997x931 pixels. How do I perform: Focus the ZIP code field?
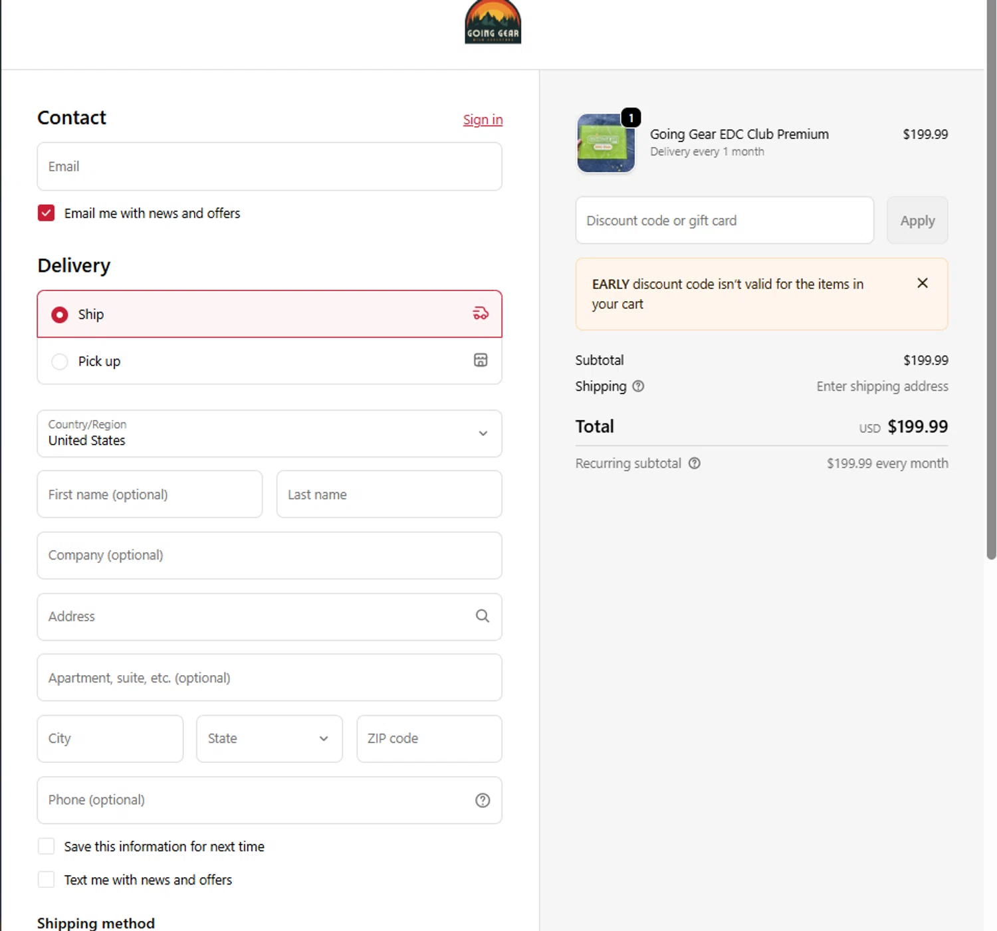coord(429,738)
